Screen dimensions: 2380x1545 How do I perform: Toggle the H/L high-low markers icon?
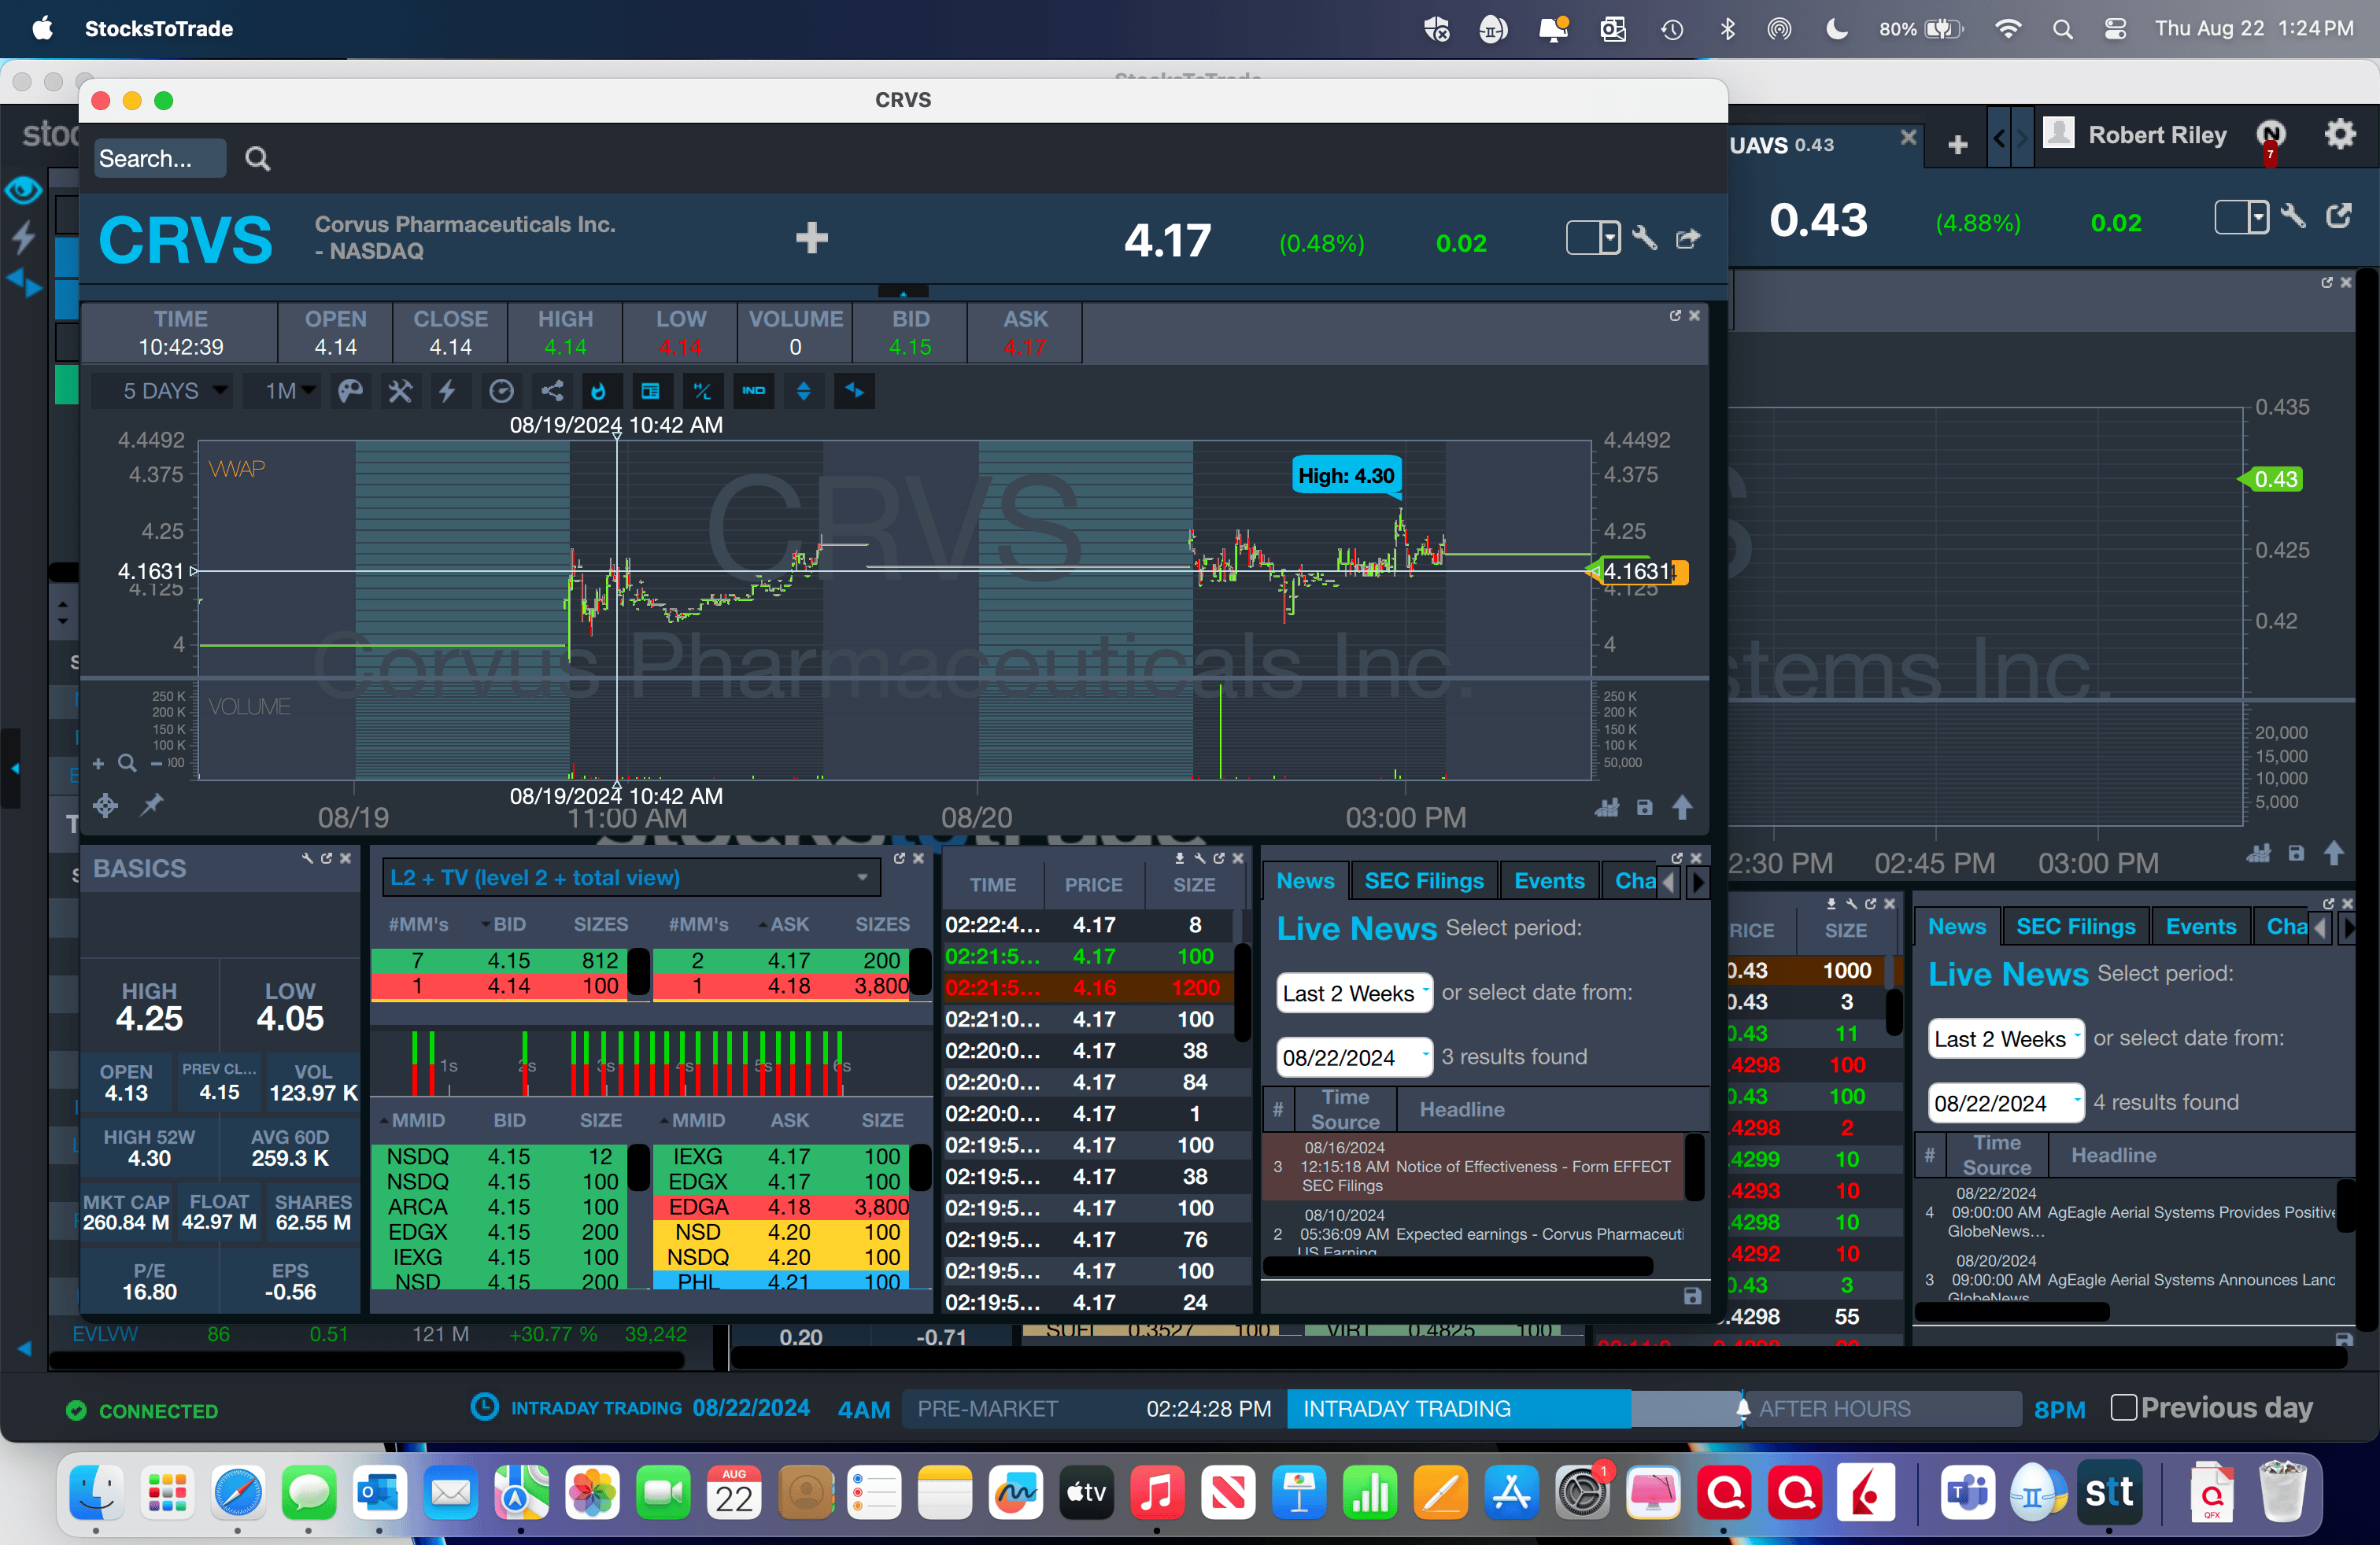[x=702, y=391]
